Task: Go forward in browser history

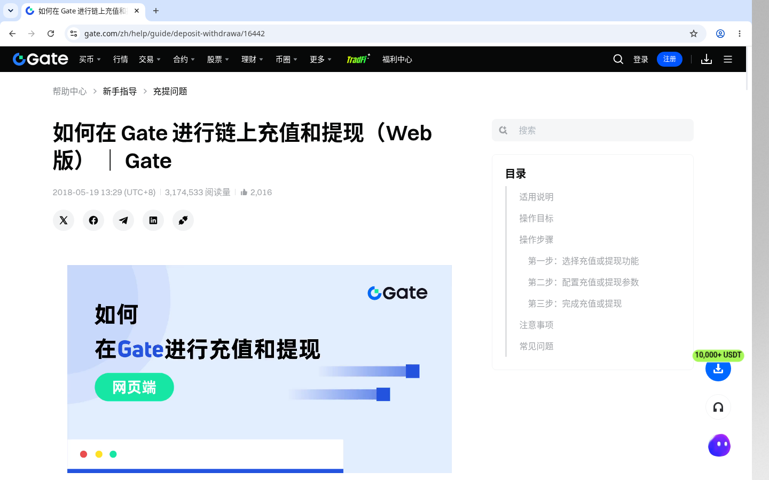Action: 32,34
